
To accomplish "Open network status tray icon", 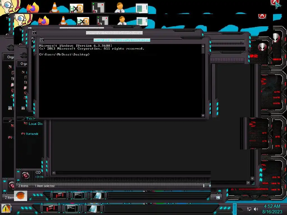I will [249, 209].
